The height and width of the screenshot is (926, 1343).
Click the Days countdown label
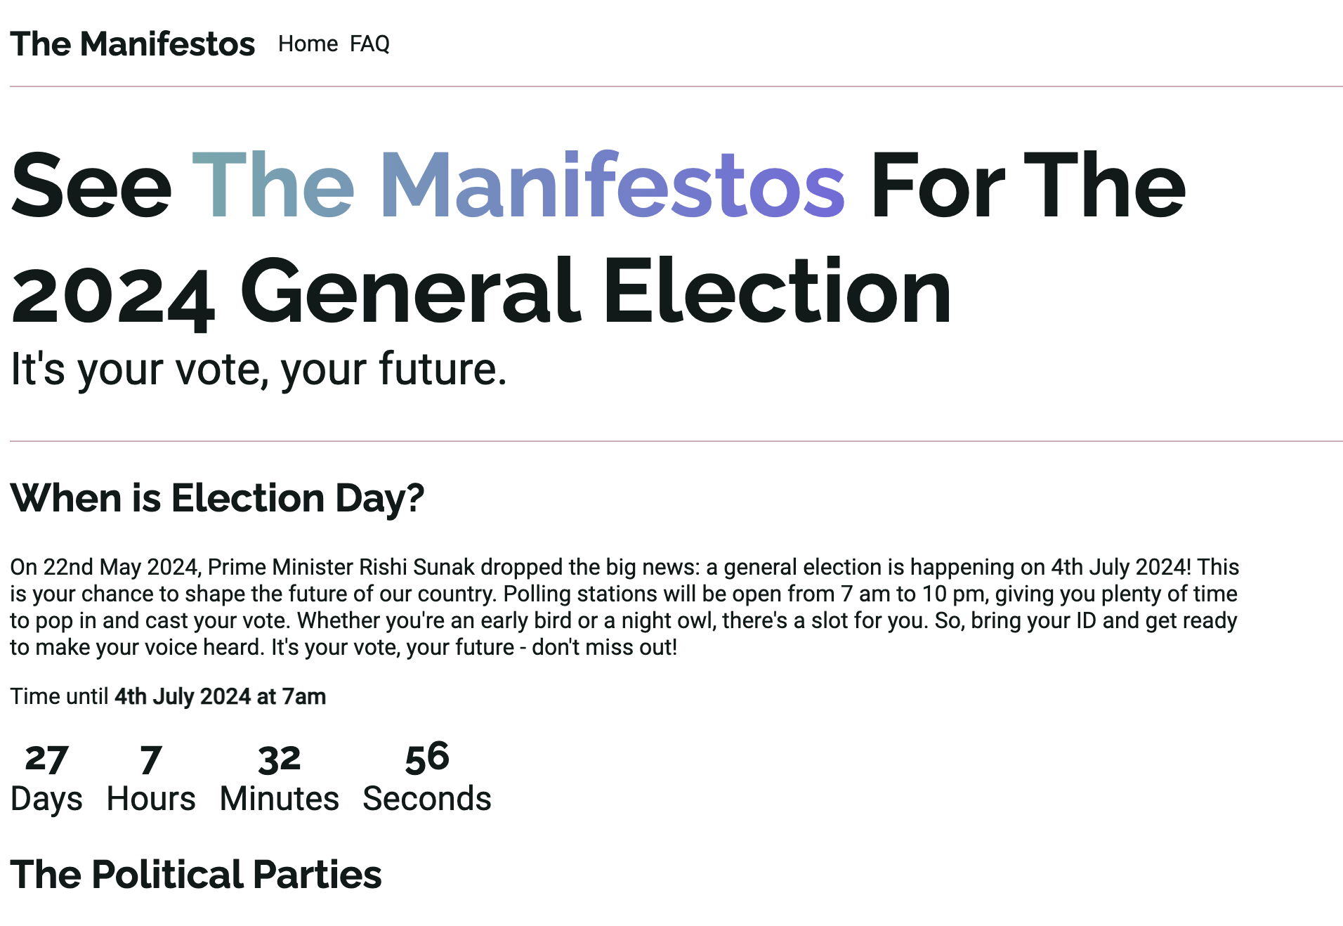pos(46,799)
